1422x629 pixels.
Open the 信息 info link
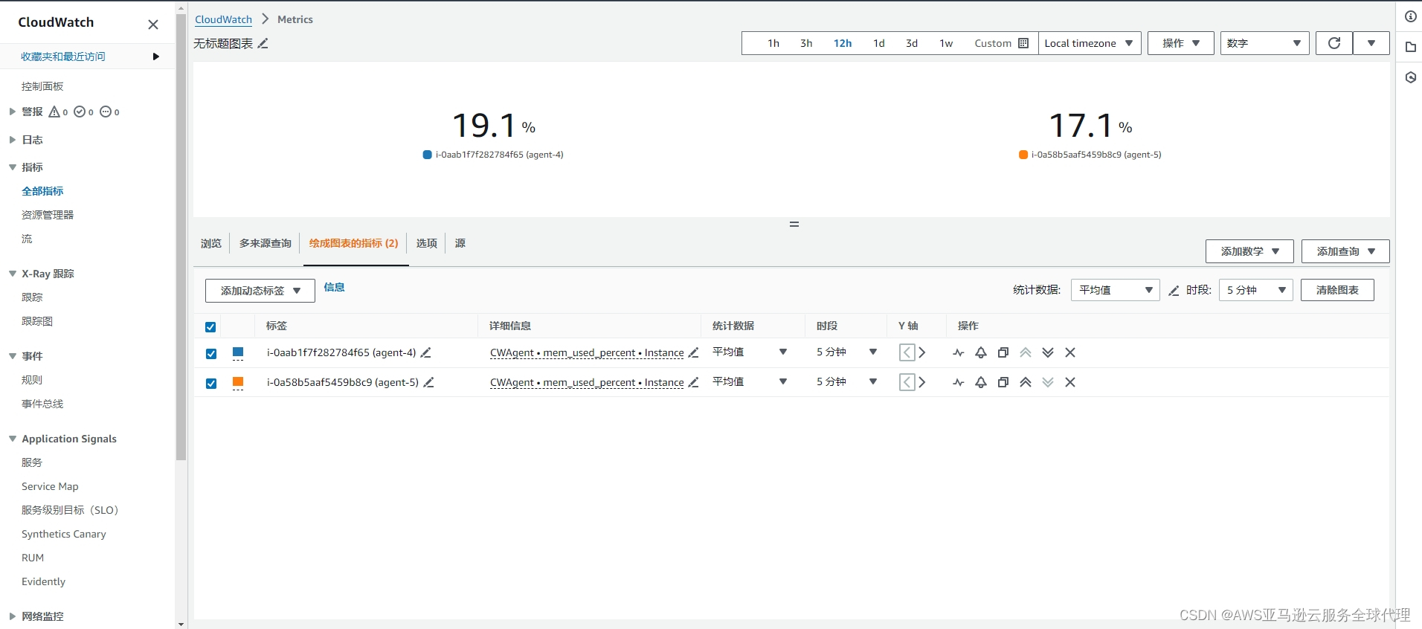click(334, 288)
